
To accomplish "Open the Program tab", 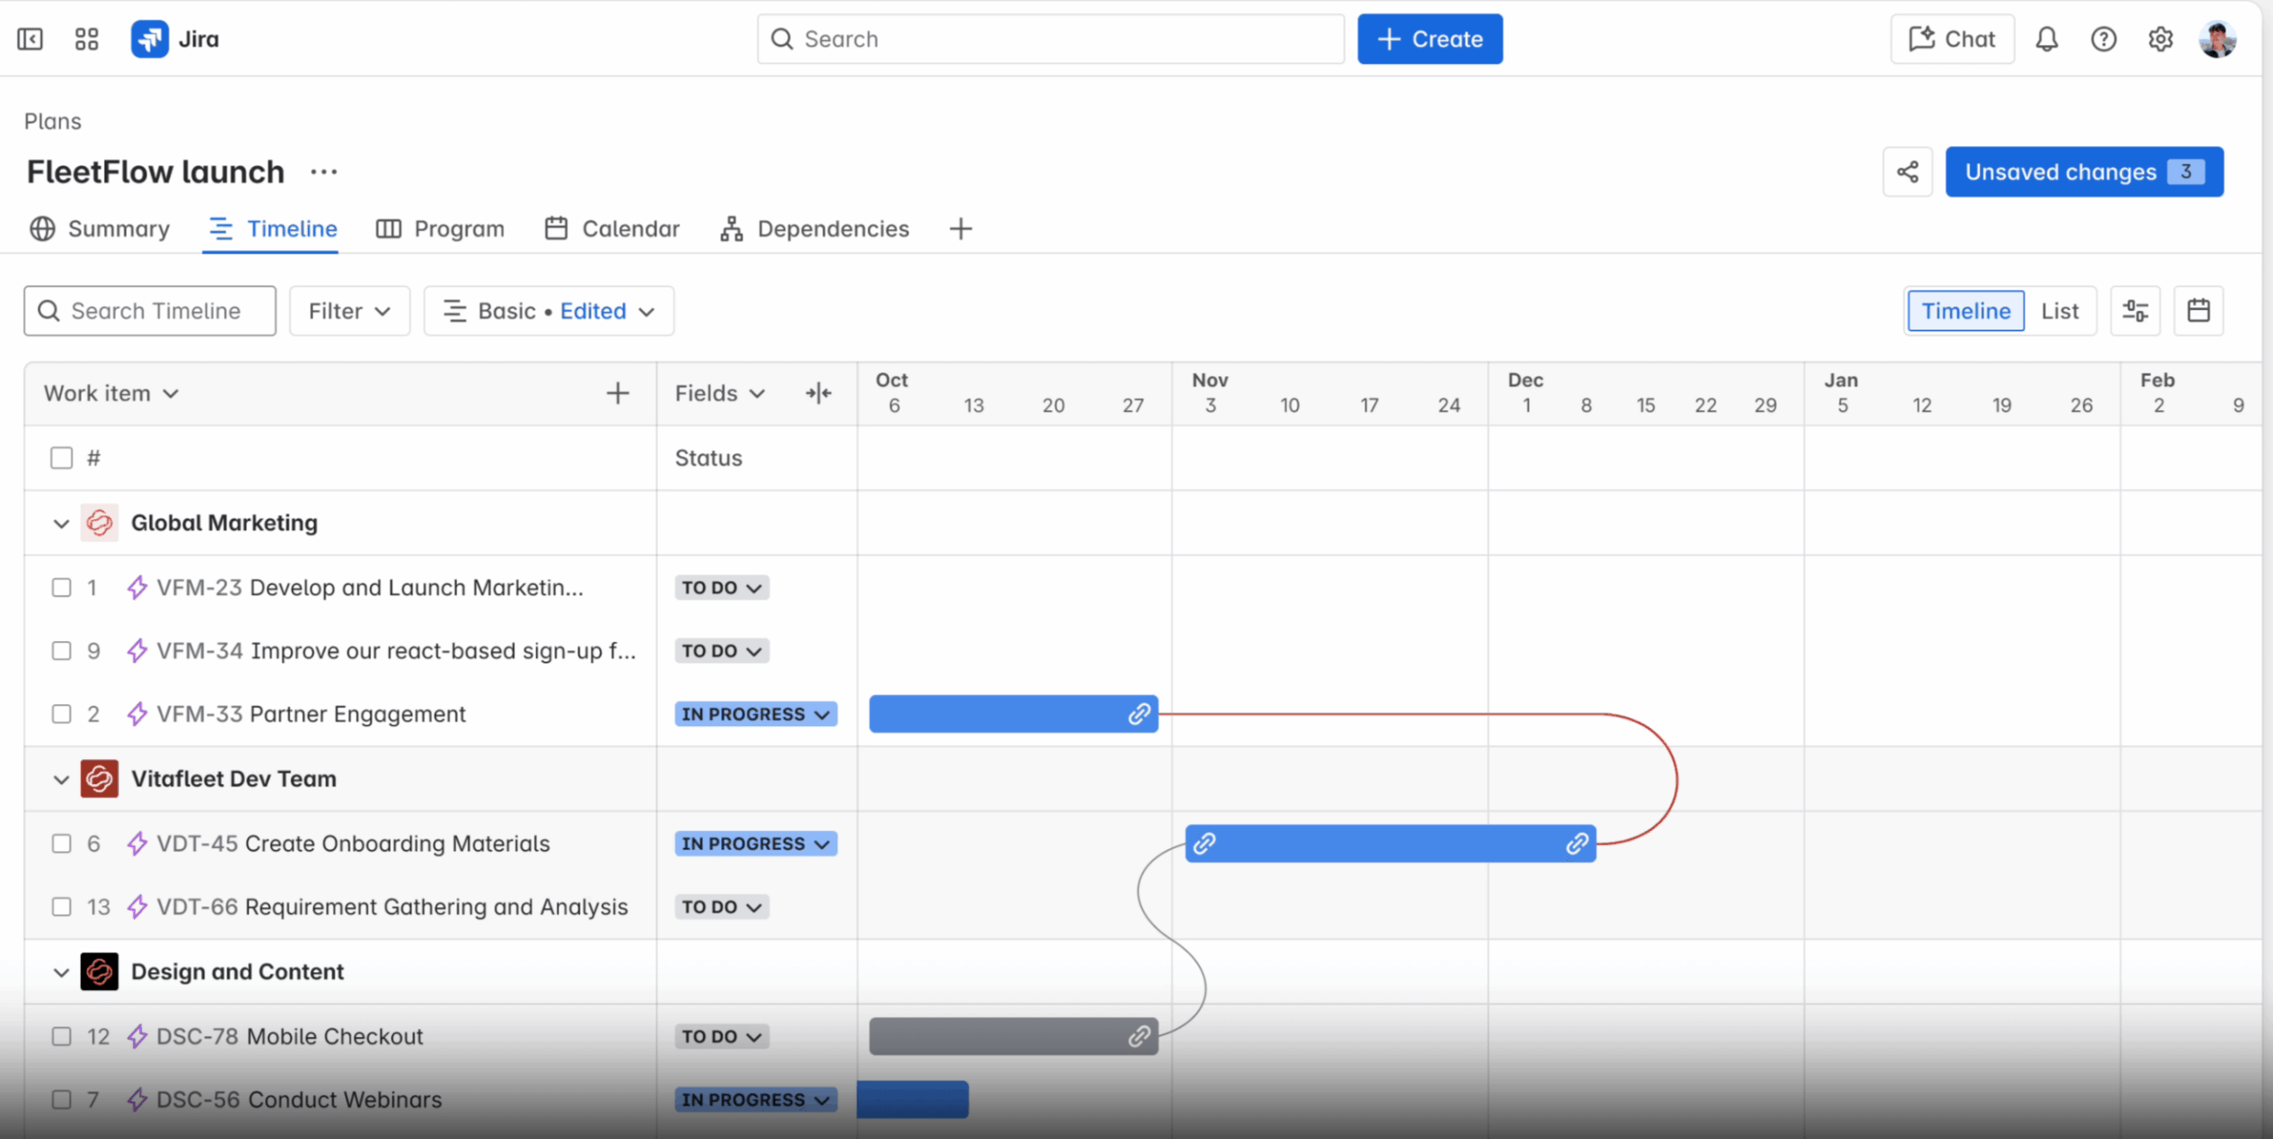I will (x=440, y=229).
